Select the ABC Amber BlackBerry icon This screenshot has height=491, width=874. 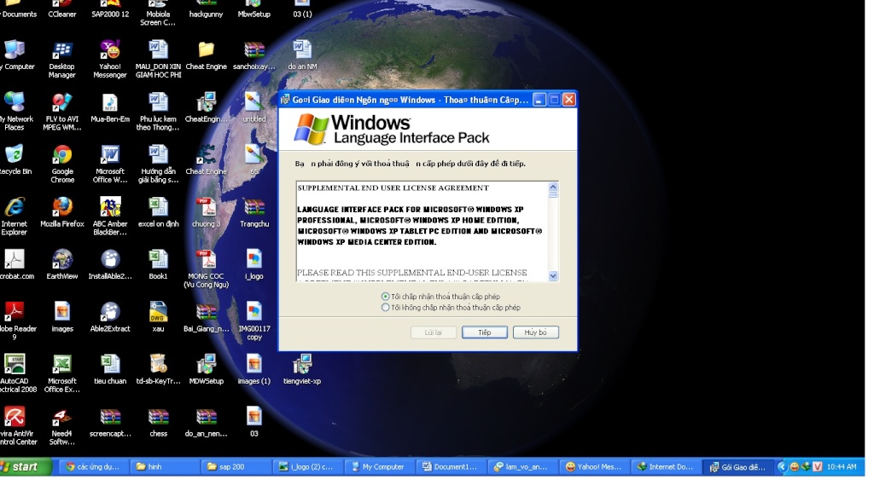[x=110, y=217]
